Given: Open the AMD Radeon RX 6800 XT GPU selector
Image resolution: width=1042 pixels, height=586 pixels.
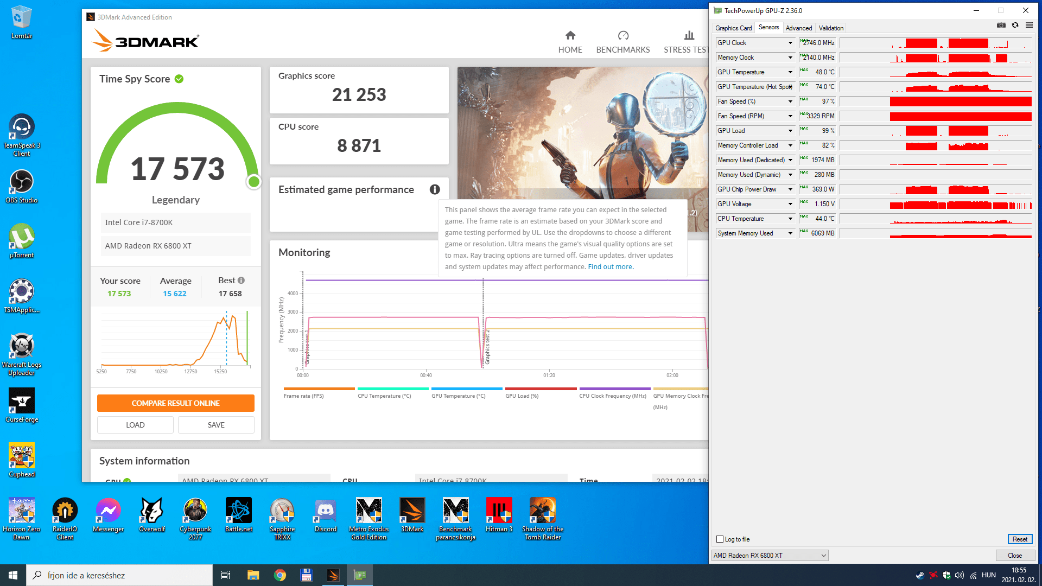Looking at the screenshot, I should 770,556.
